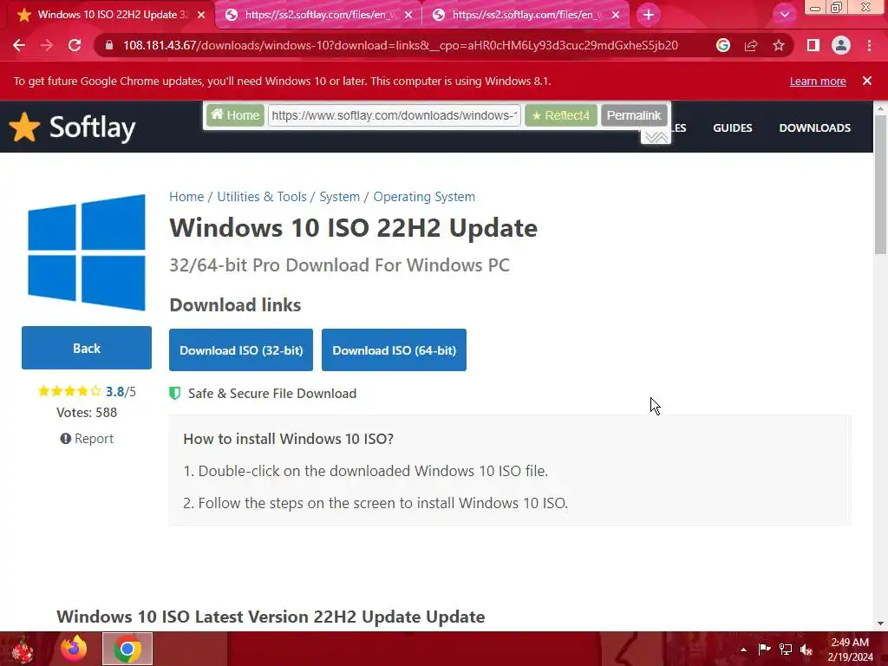Show hidden tray icons arrow

(743, 650)
